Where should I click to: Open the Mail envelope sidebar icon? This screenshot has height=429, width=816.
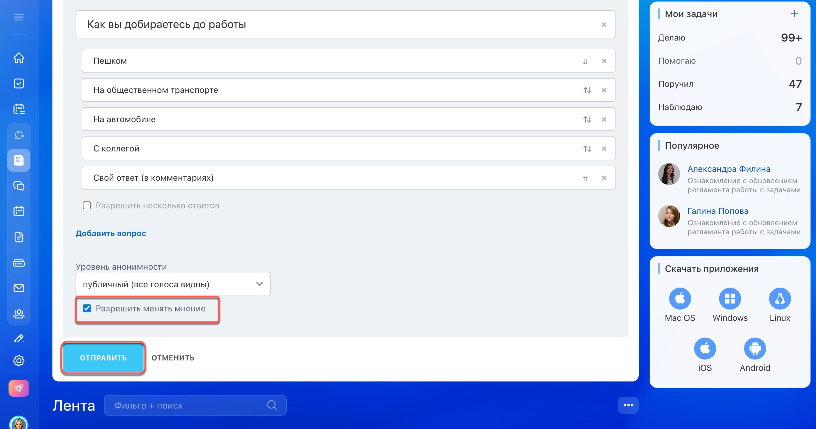(x=19, y=288)
